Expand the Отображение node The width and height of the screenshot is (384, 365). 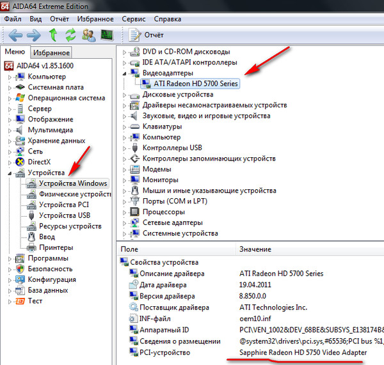point(10,120)
